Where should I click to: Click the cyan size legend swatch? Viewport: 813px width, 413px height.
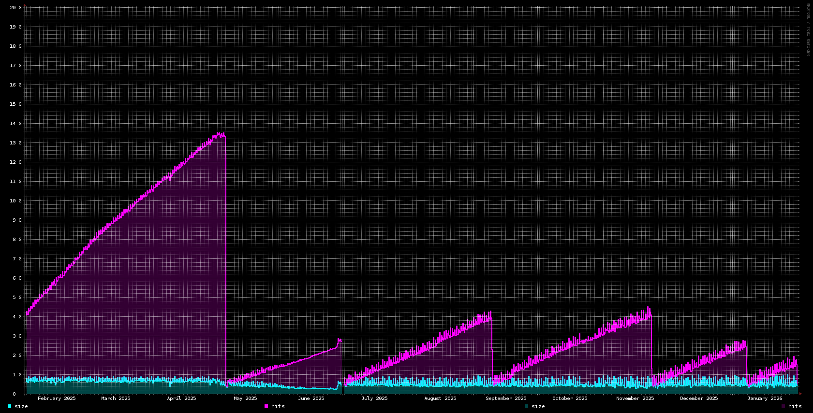[x=9, y=406]
